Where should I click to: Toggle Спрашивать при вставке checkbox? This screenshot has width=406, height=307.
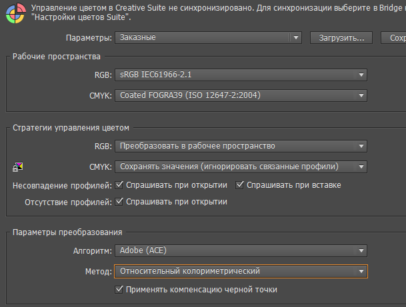click(239, 185)
